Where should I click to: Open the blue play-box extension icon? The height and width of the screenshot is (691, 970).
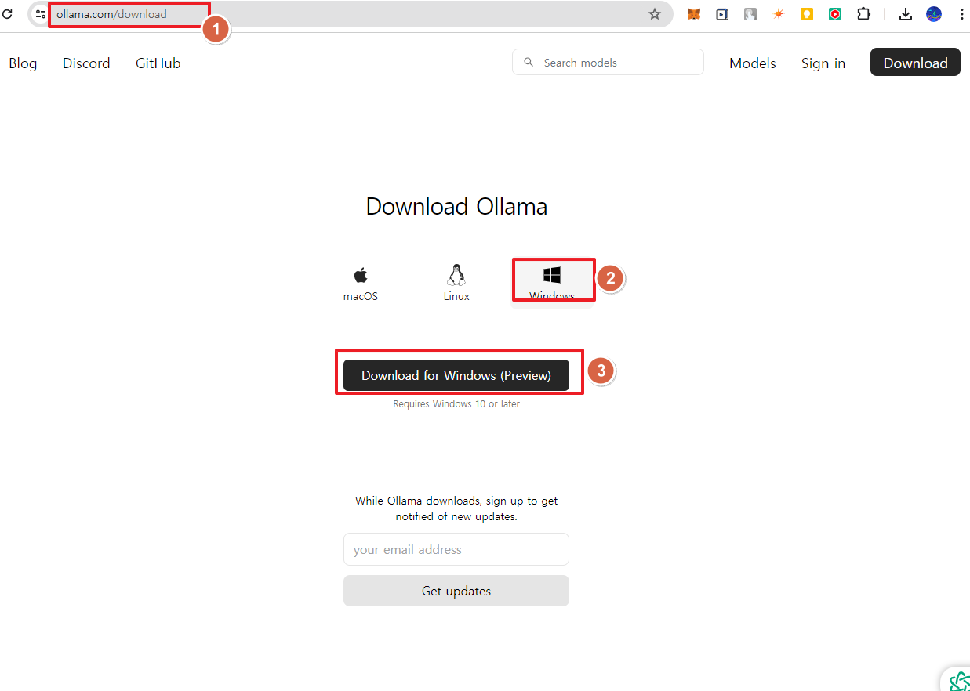coord(722,14)
